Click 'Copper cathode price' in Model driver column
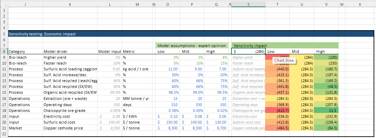Image resolution: width=376 pixels, height=138 pixels. [70, 128]
